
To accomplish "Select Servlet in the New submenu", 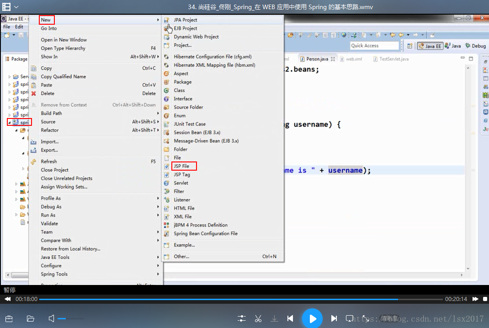I will coord(181,183).
